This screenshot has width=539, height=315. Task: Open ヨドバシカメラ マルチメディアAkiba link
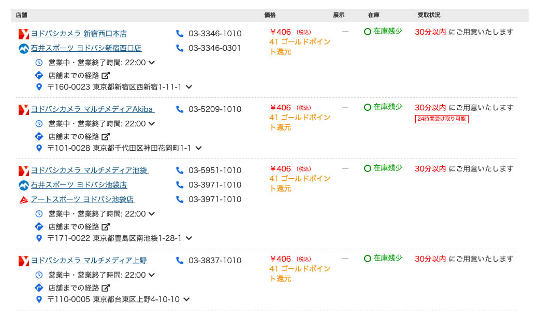click(93, 109)
